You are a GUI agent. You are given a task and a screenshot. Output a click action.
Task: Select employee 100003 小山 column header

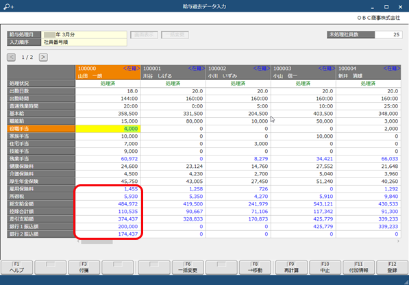(303, 72)
